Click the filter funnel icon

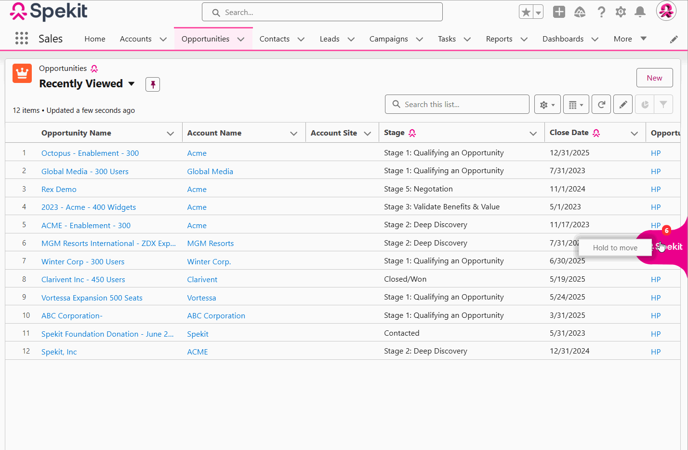pos(663,104)
